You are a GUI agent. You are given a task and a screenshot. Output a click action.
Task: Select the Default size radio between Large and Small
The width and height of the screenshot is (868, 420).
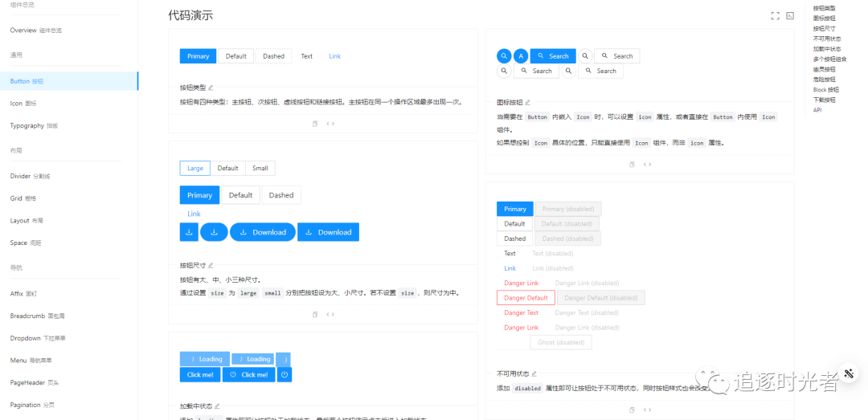(x=227, y=168)
